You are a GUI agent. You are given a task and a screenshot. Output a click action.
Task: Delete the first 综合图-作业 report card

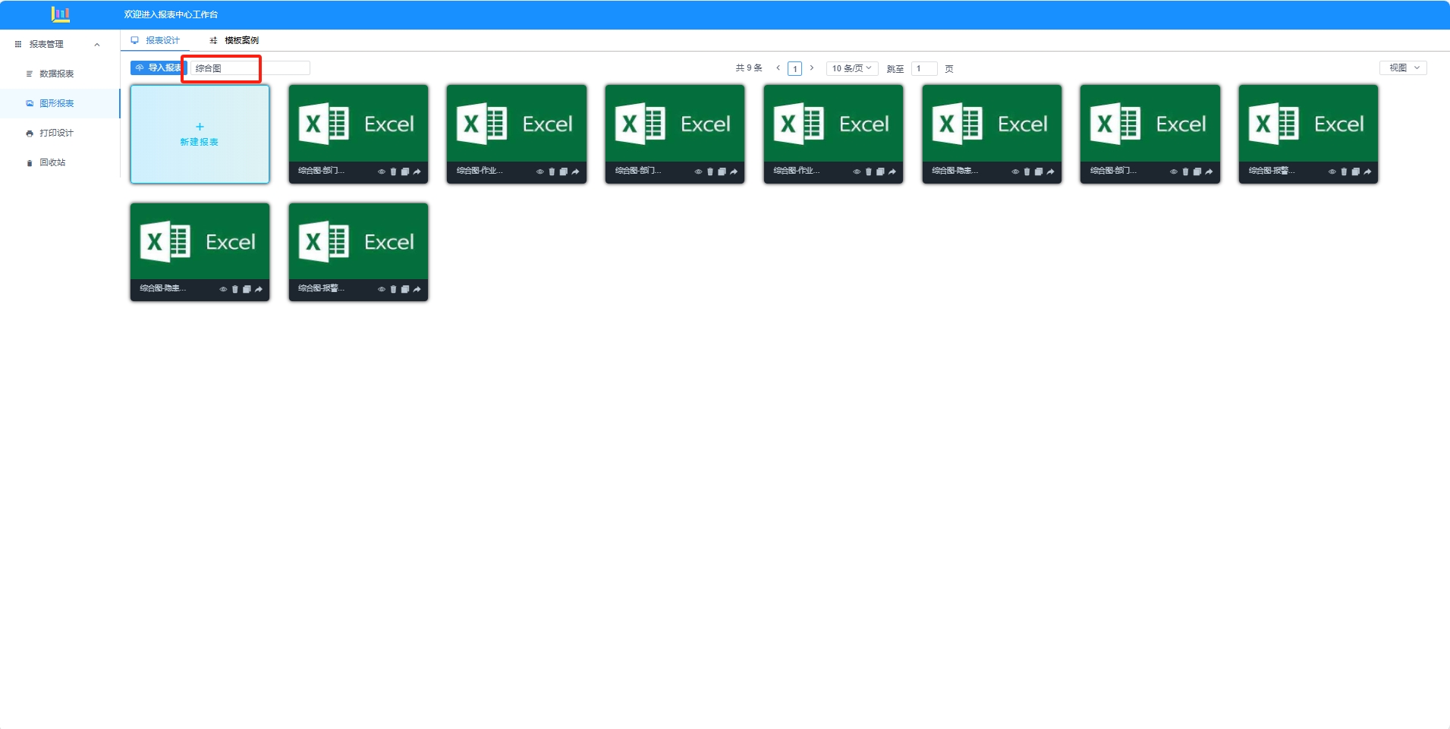click(552, 171)
